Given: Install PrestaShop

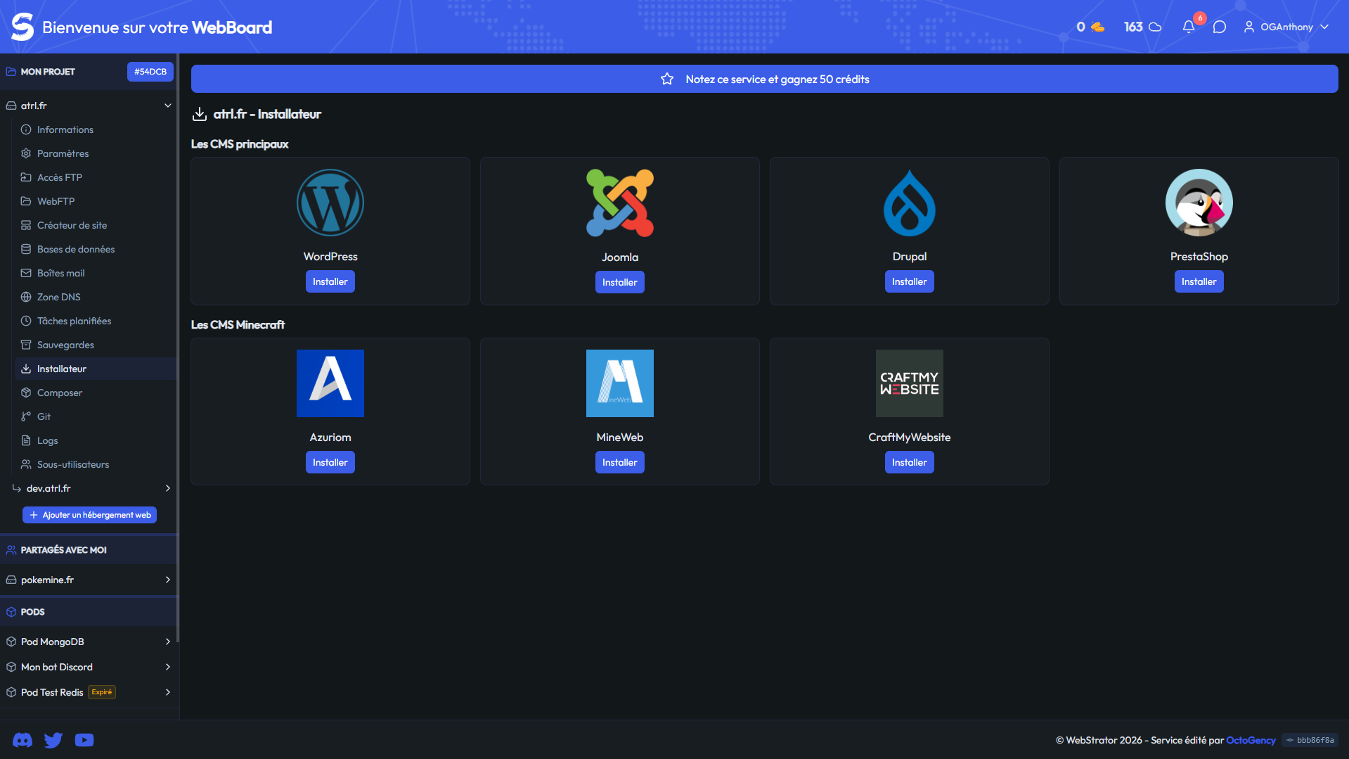Looking at the screenshot, I should 1199,281.
